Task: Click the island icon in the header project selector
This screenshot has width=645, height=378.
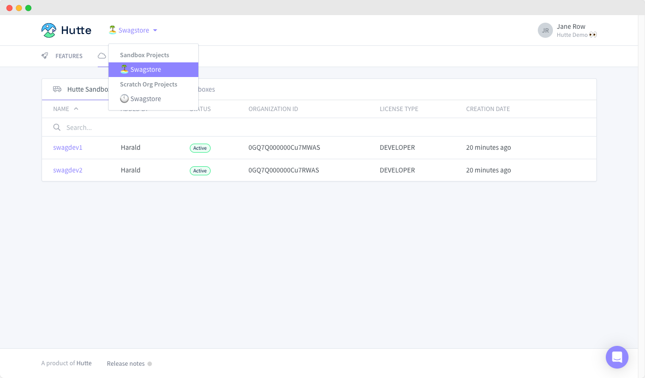Action: (112, 30)
